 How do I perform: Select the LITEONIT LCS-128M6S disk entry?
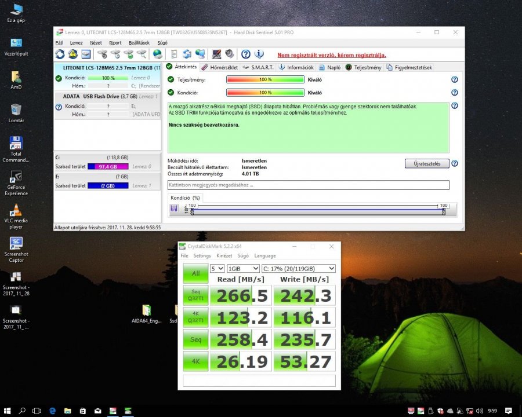pos(107,76)
